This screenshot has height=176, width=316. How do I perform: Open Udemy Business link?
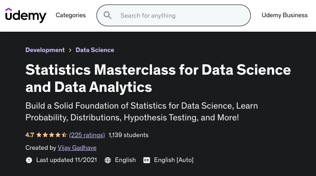285,15
